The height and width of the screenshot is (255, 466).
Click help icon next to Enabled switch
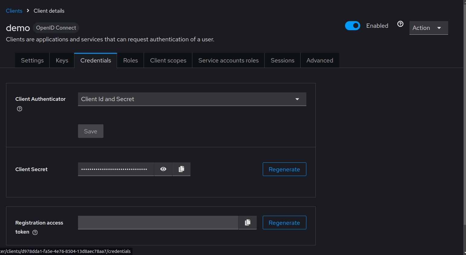click(400, 24)
